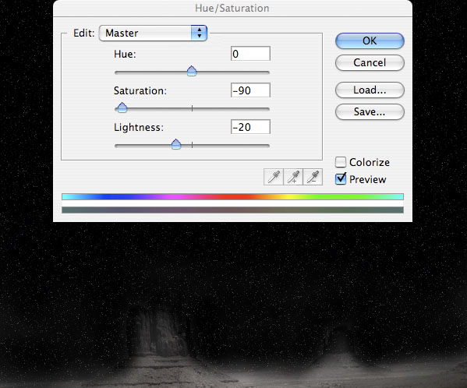Select the subtract-from-sample eyedropper tool
The height and width of the screenshot is (388, 467).
[x=313, y=177]
